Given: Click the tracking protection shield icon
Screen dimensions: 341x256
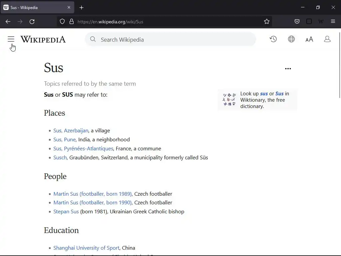Looking at the screenshot, I should tap(62, 22).
